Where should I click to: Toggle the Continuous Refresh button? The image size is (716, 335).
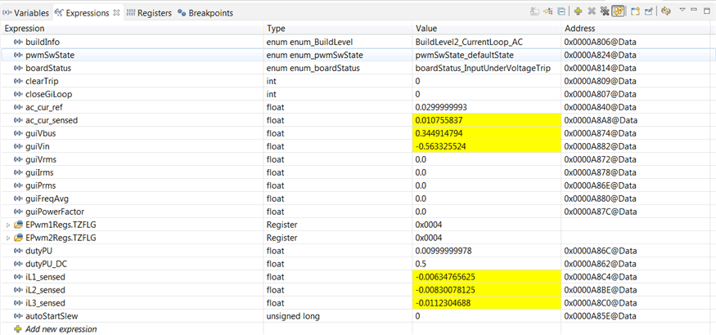[x=619, y=12]
